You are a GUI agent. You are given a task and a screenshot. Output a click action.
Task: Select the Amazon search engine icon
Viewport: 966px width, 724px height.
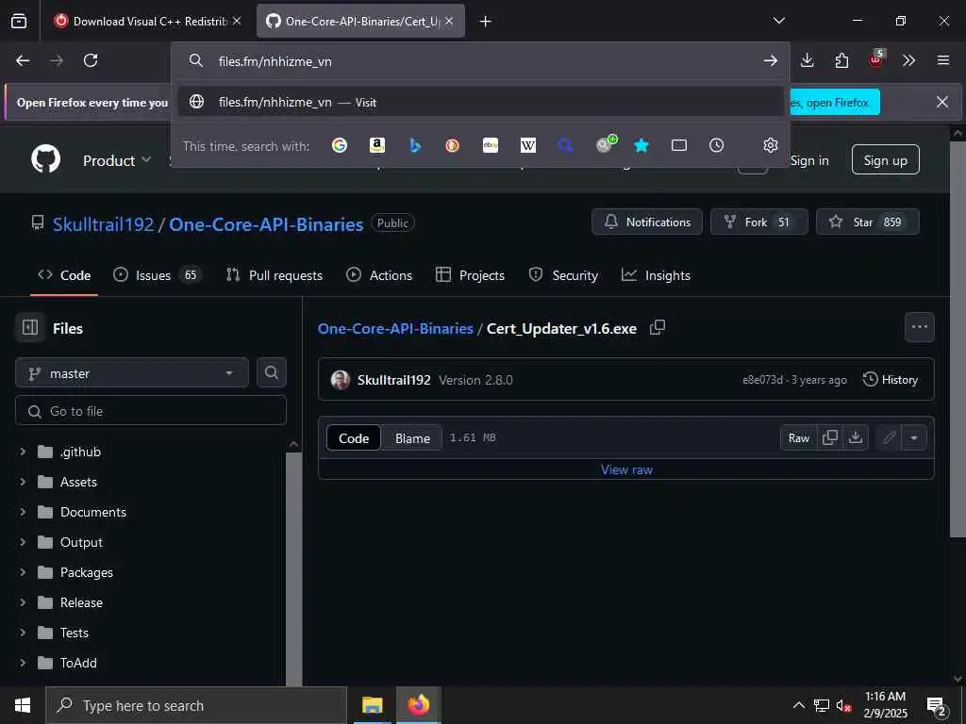click(377, 145)
